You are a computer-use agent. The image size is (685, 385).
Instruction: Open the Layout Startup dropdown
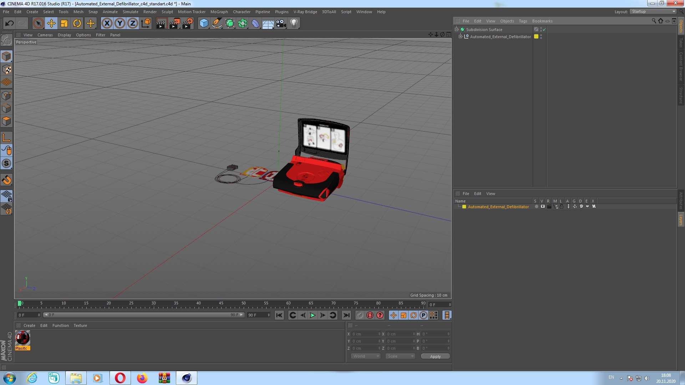click(x=653, y=11)
